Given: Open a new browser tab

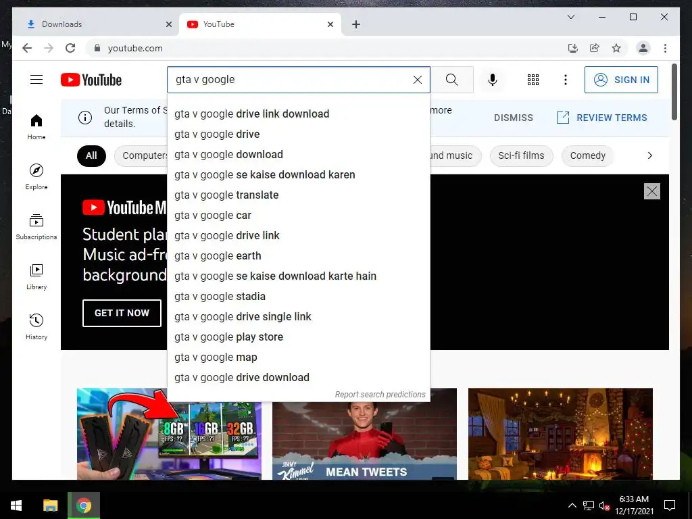Looking at the screenshot, I should point(356,24).
